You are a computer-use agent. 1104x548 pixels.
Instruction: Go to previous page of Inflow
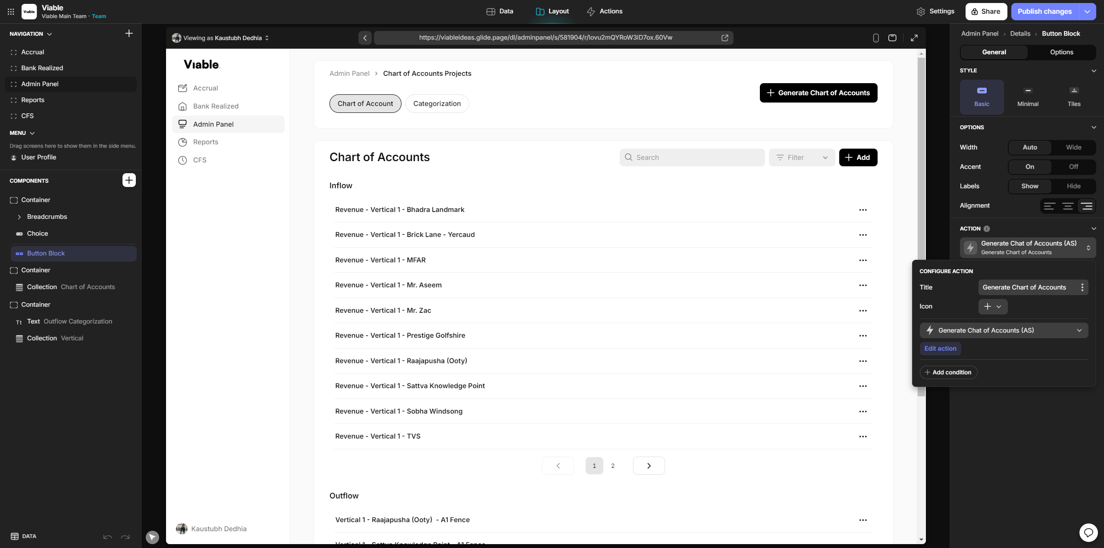click(x=558, y=466)
